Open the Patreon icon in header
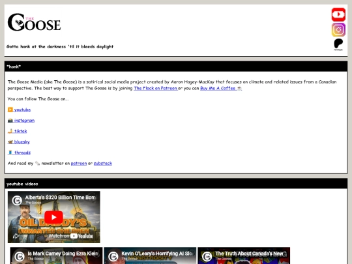This screenshot has height=264, width=352. [x=338, y=45]
